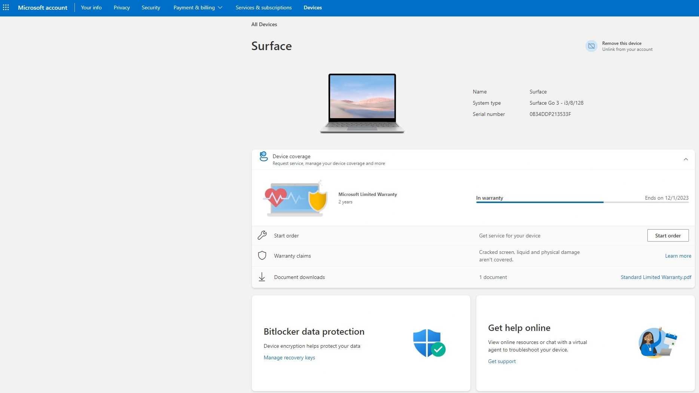The height and width of the screenshot is (393, 699).
Task: Go to Services & subscriptions
Action: pyautogui.click(x=263, y=7)
